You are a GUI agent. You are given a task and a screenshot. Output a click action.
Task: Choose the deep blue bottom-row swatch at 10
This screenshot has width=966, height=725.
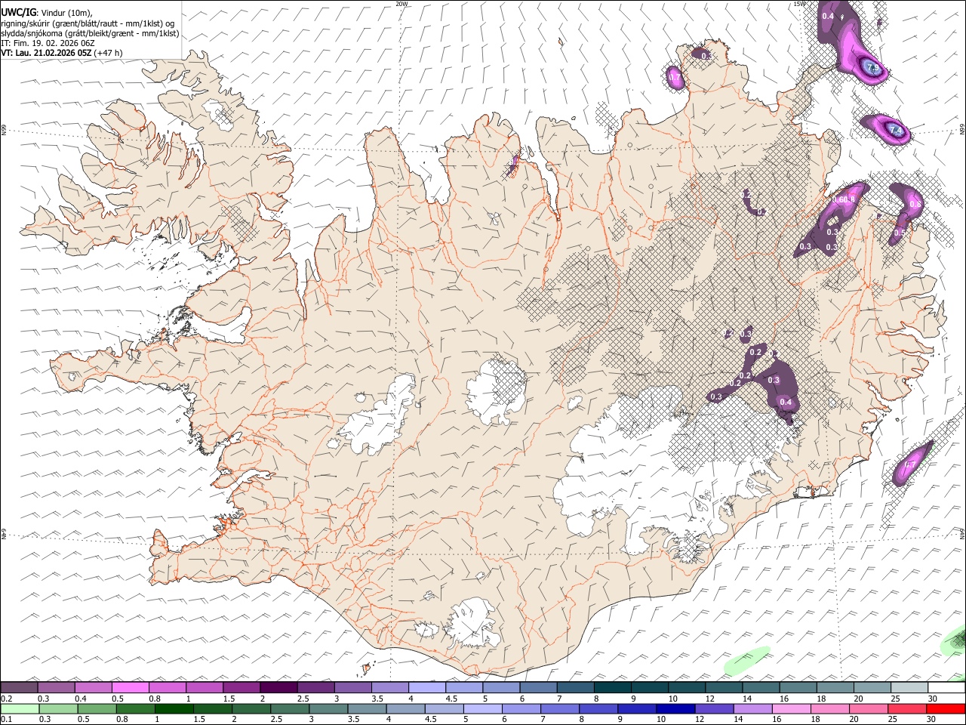[675, 709]
